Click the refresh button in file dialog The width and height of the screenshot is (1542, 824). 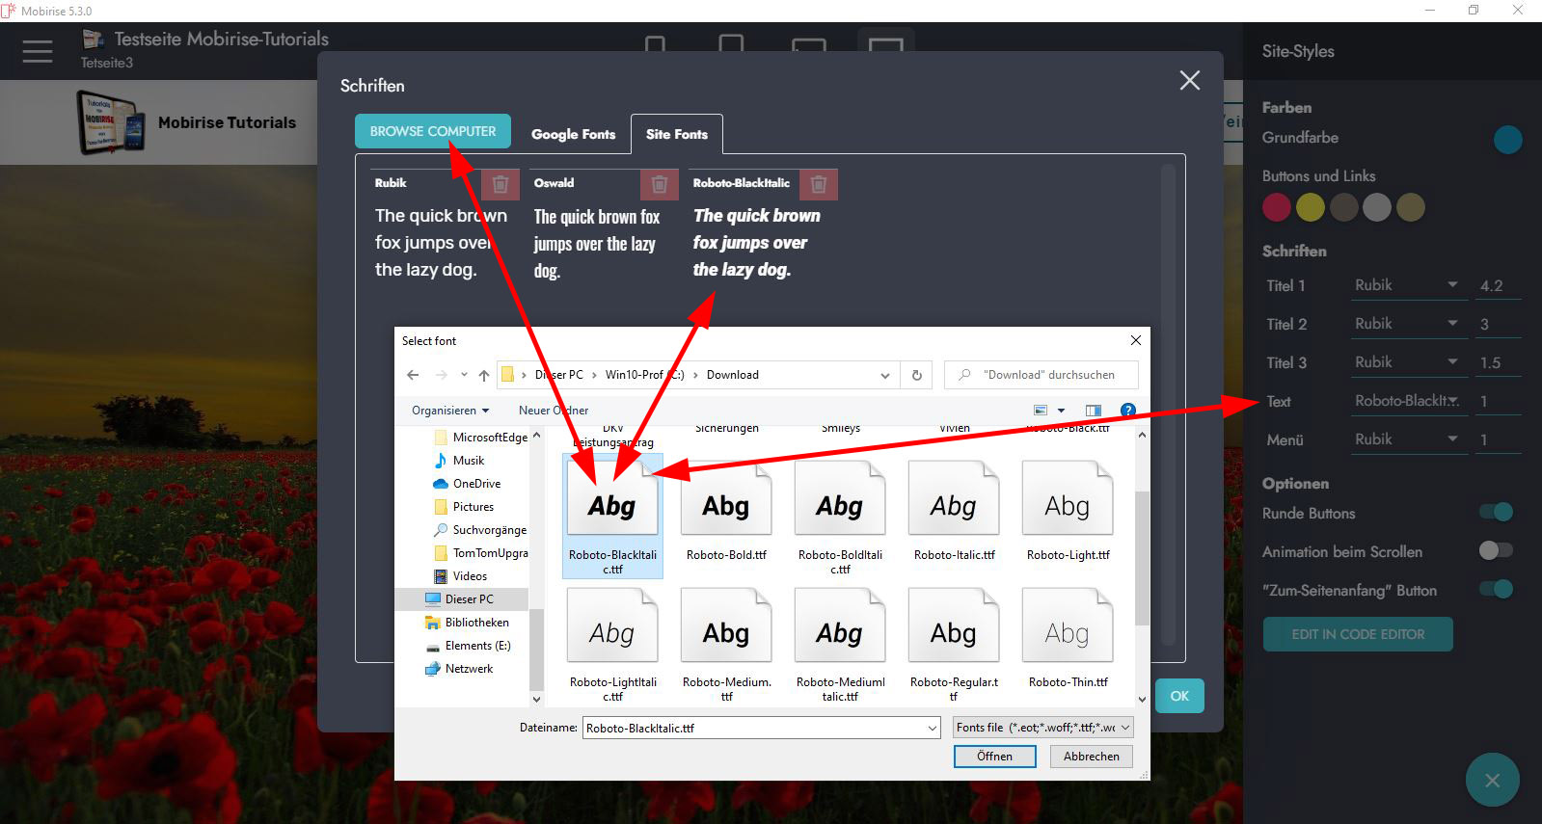[x=916, y=375]
